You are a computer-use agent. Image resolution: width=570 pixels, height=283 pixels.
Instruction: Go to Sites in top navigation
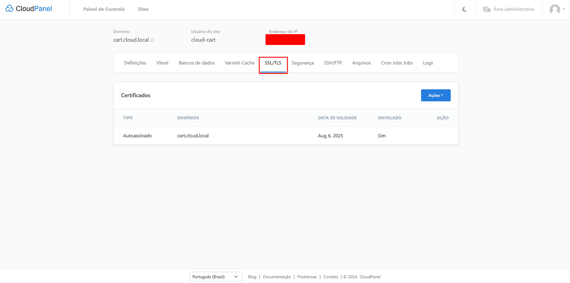click(143, 9)
